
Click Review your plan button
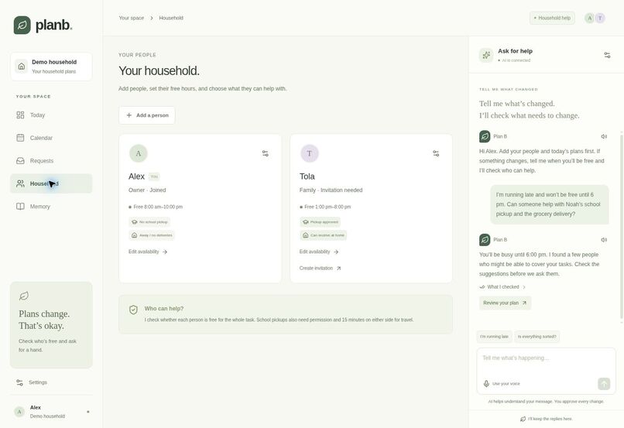click(505, 303)
